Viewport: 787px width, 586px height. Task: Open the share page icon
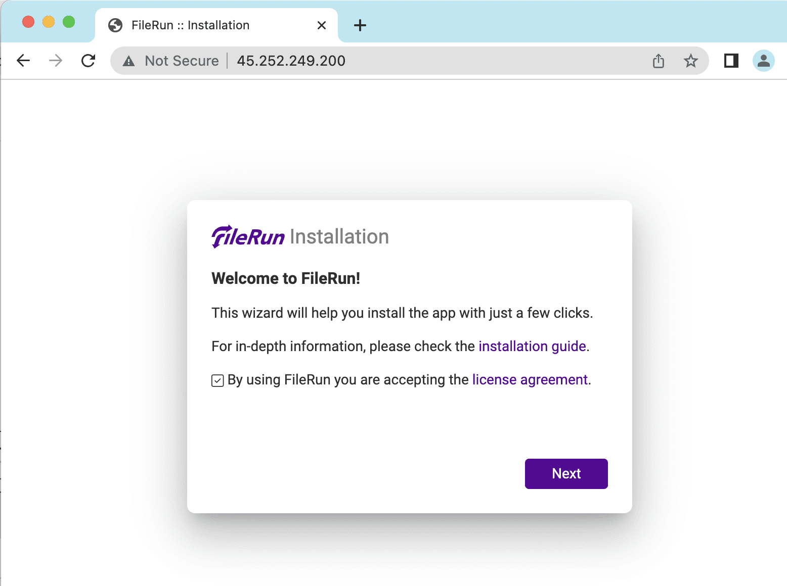click(x=658, y=61)
